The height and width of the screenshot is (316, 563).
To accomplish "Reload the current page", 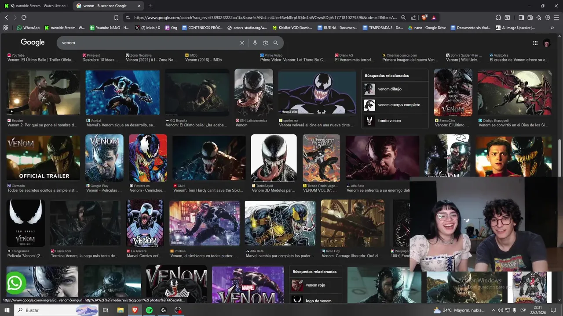I will point(24,18).
